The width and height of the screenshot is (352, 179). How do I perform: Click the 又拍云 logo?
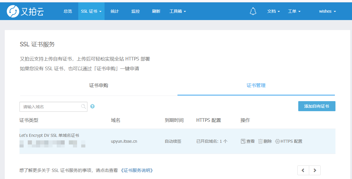25,11
